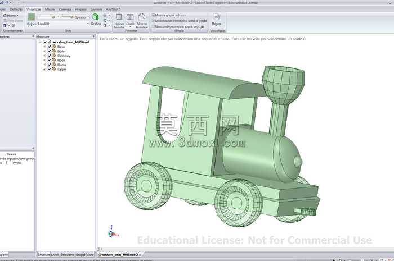Click the bottom small icon right of Grafica
This screenshot has height=261, width=394.
105,25
